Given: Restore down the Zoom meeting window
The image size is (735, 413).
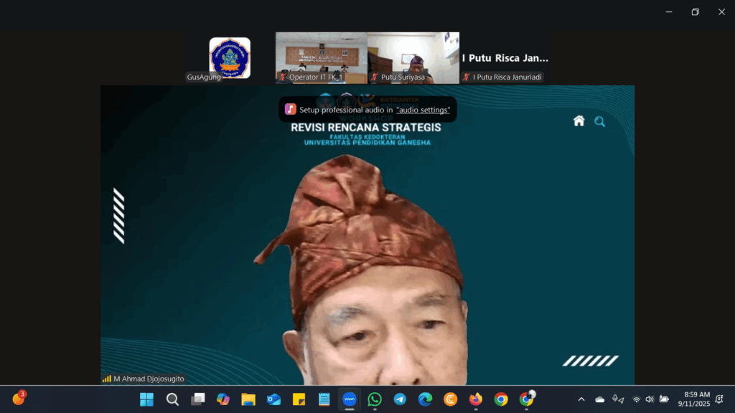Looking at the screenshot, I should tap(695, 12).
